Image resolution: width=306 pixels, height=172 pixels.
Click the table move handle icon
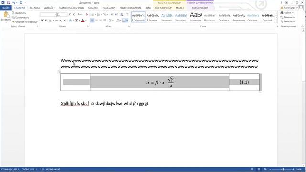(x=59, y=72)
